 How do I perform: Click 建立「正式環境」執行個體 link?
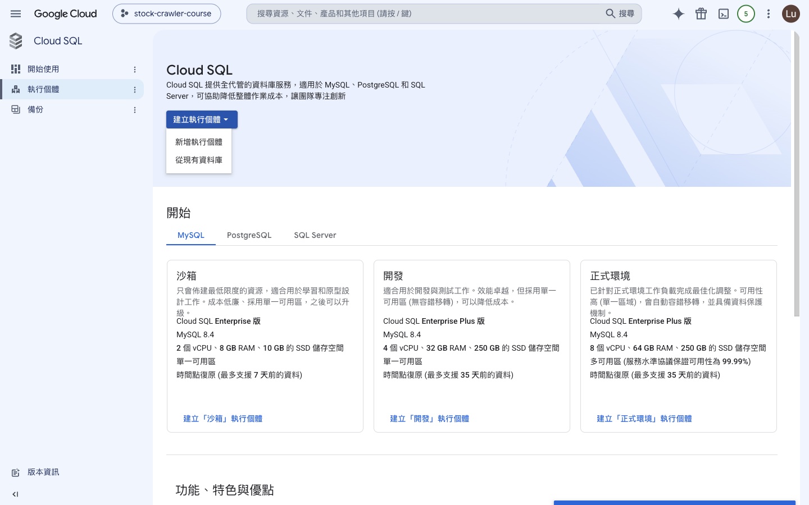pos(644,419)
